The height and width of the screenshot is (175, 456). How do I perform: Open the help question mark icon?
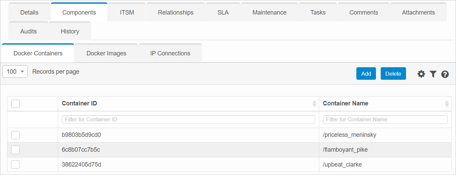point(445,74)
